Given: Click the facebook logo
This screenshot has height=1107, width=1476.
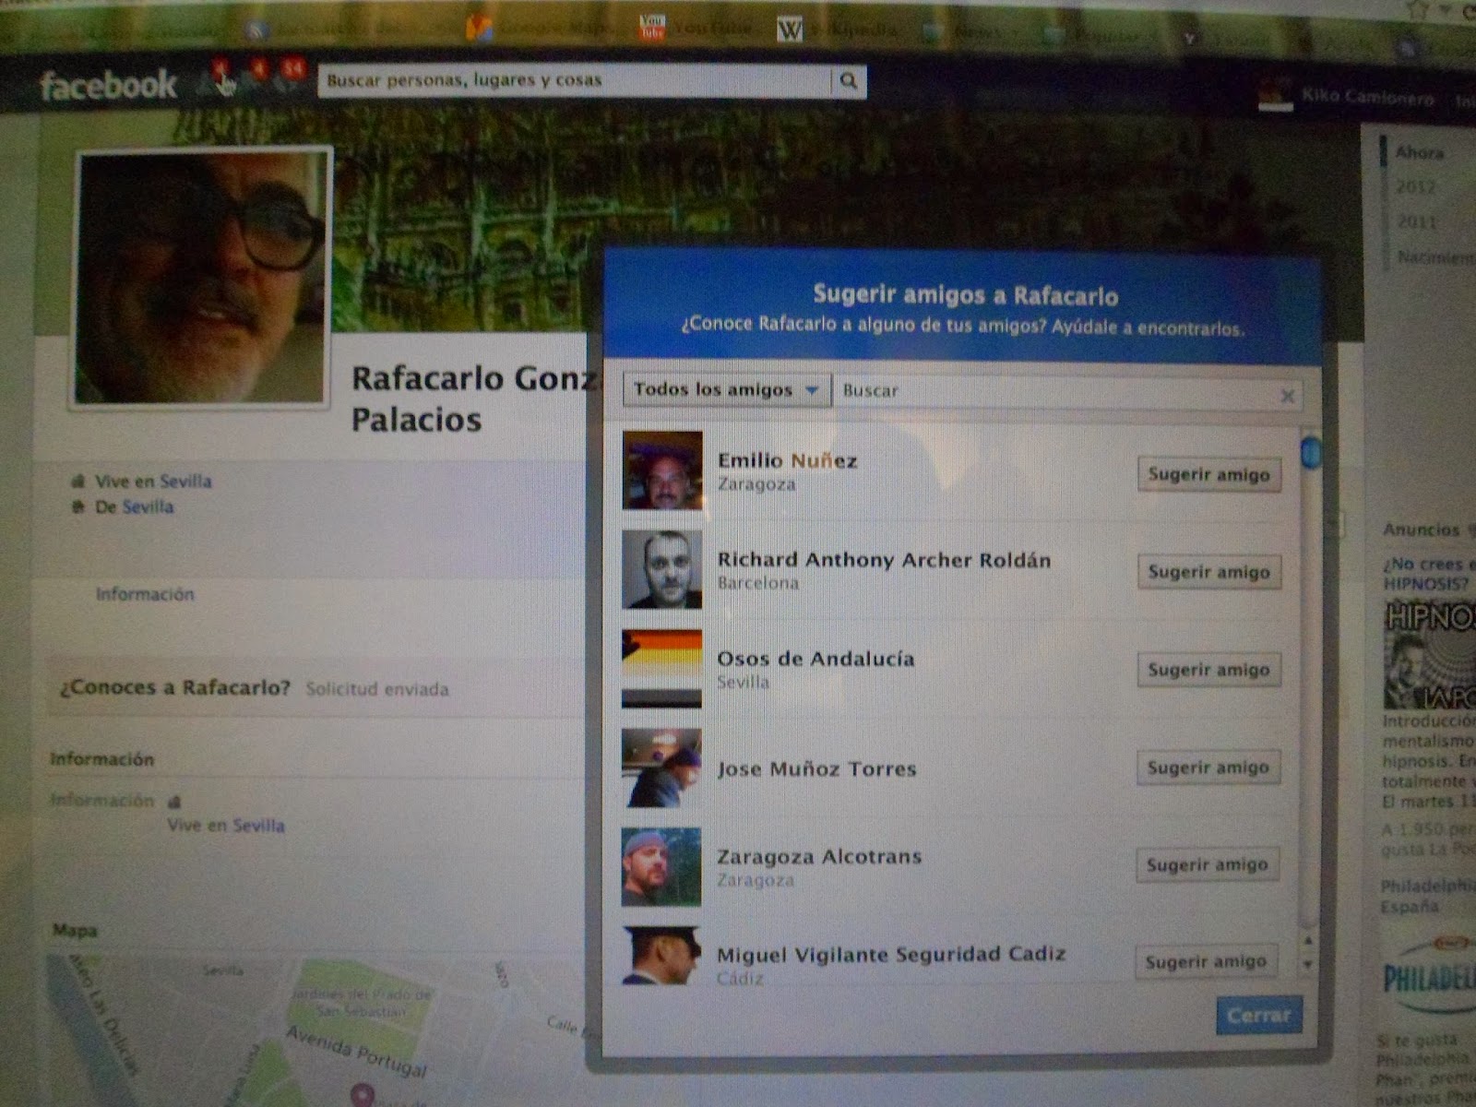Looking at the screenshot, I should (107, 86).
